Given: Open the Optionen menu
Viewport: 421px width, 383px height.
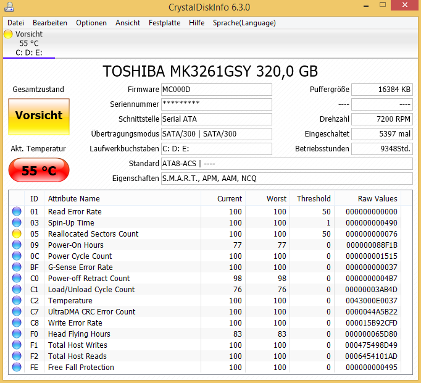Looking at the screenshot, I should tap(91, 23).
